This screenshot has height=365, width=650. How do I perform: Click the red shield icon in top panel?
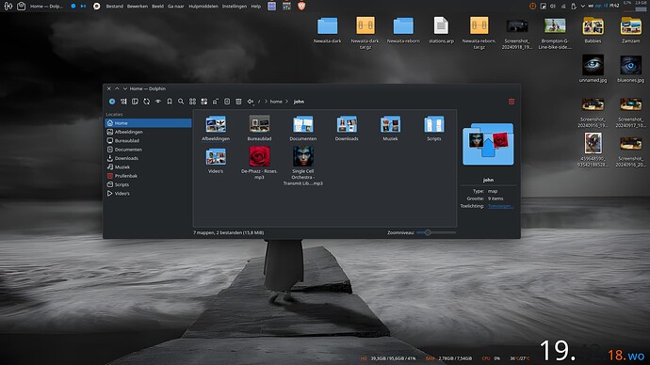click(301, 7)
